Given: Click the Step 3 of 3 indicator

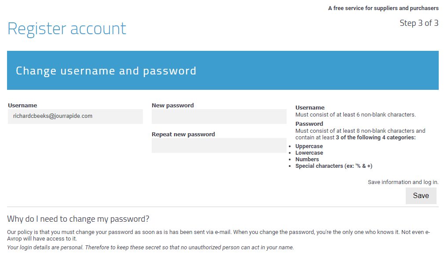Looking at the screenshot, I should pos(419,23).
